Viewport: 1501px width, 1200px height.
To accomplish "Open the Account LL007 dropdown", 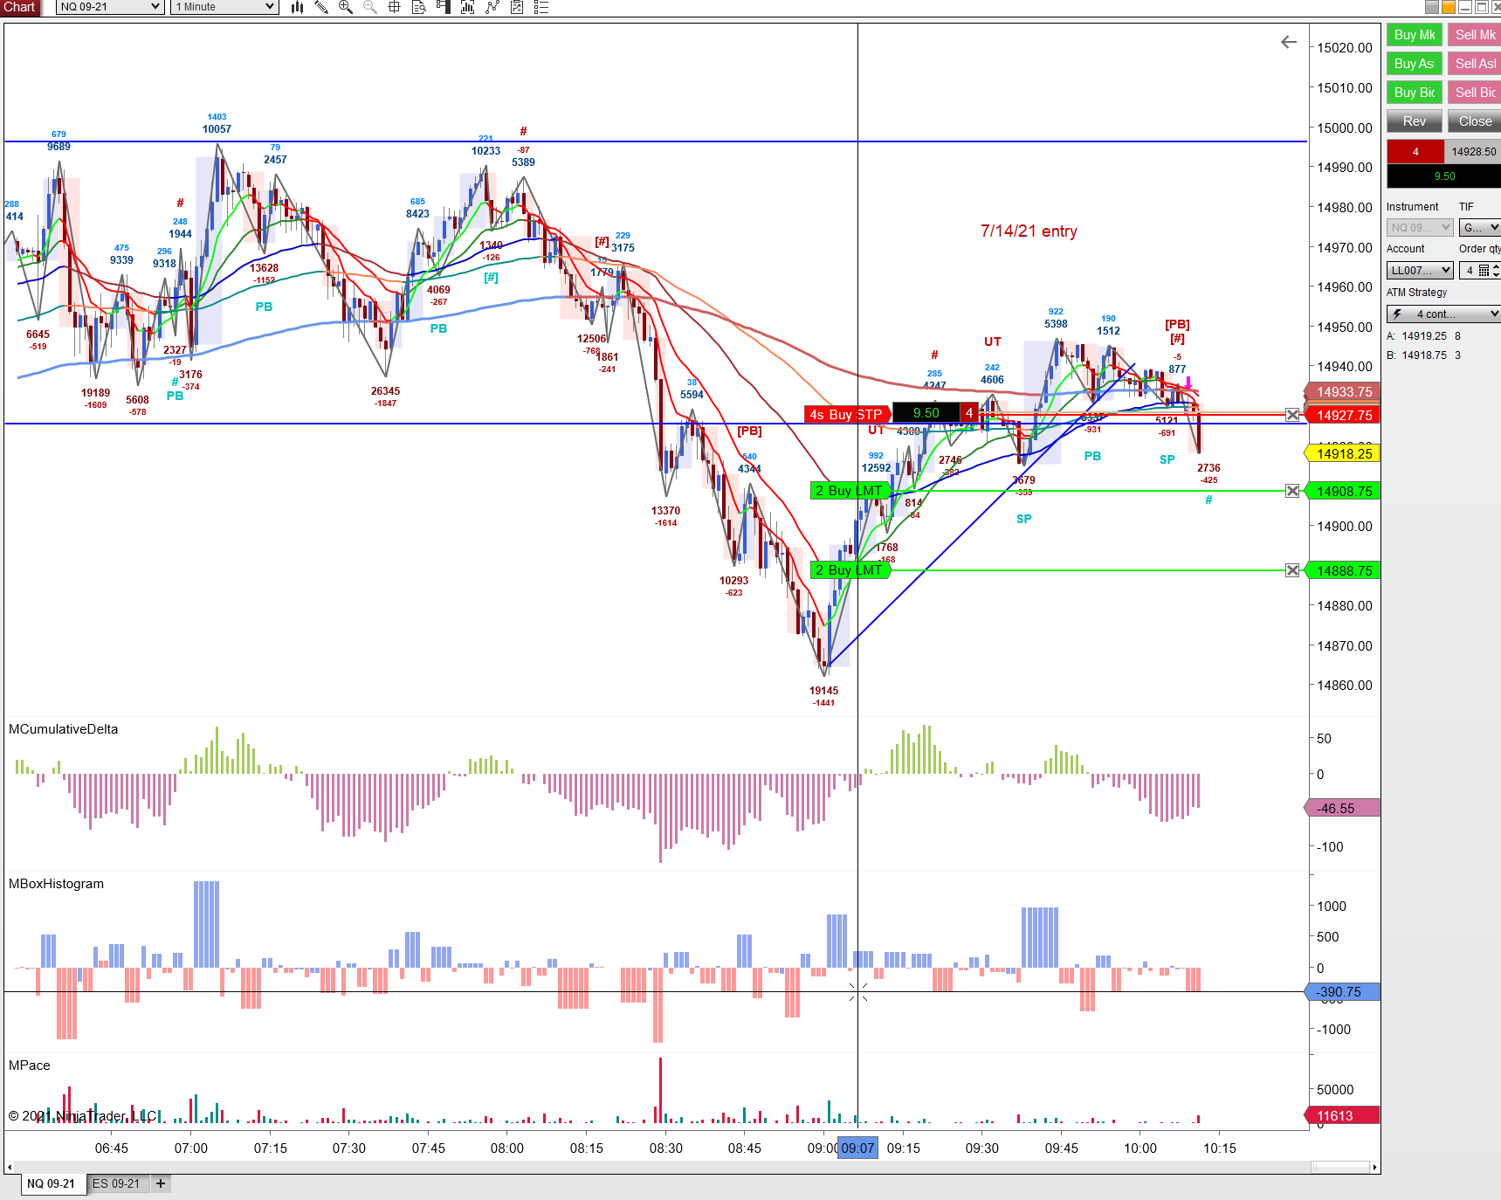I will [x=1420, y=271].
